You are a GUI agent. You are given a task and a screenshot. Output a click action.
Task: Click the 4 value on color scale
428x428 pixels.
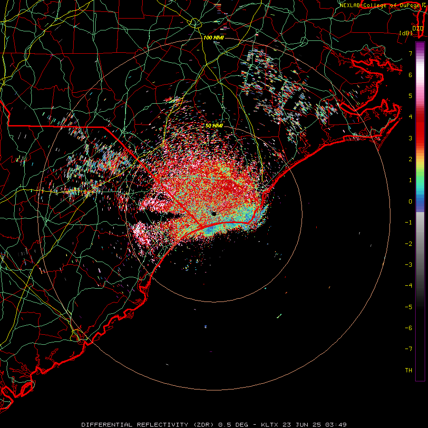410,117
